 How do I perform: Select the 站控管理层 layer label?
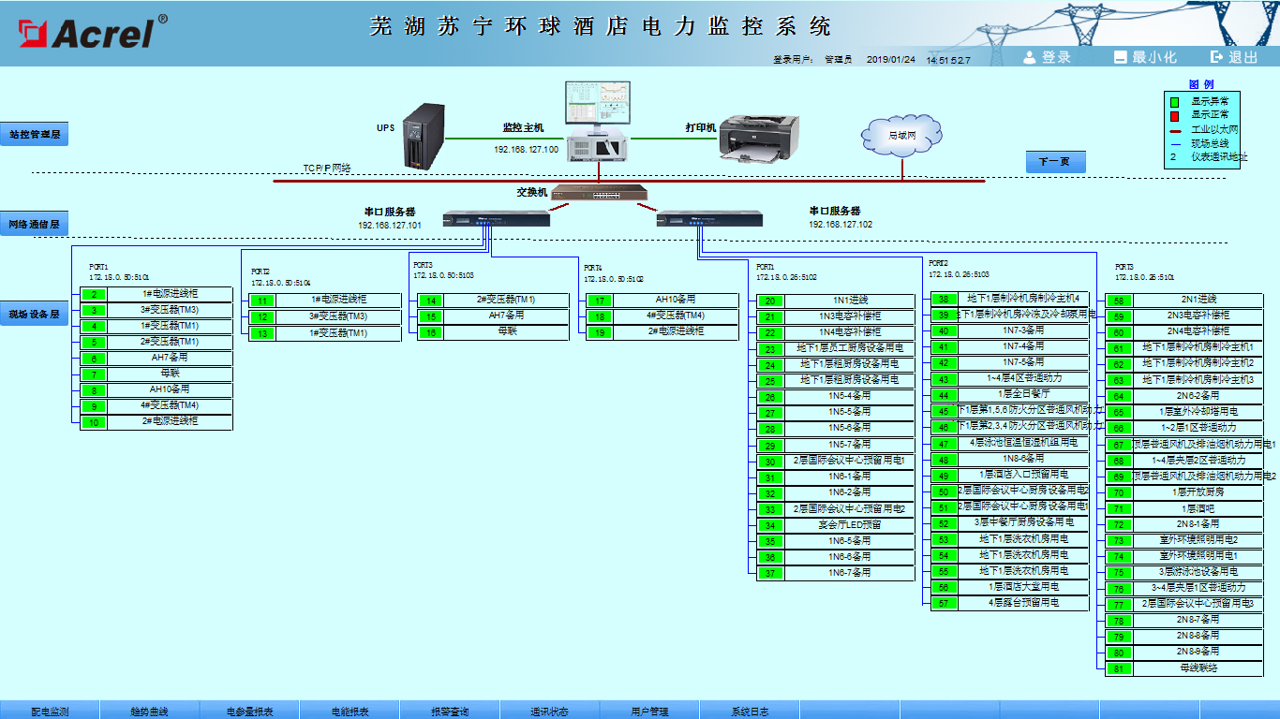35,134
